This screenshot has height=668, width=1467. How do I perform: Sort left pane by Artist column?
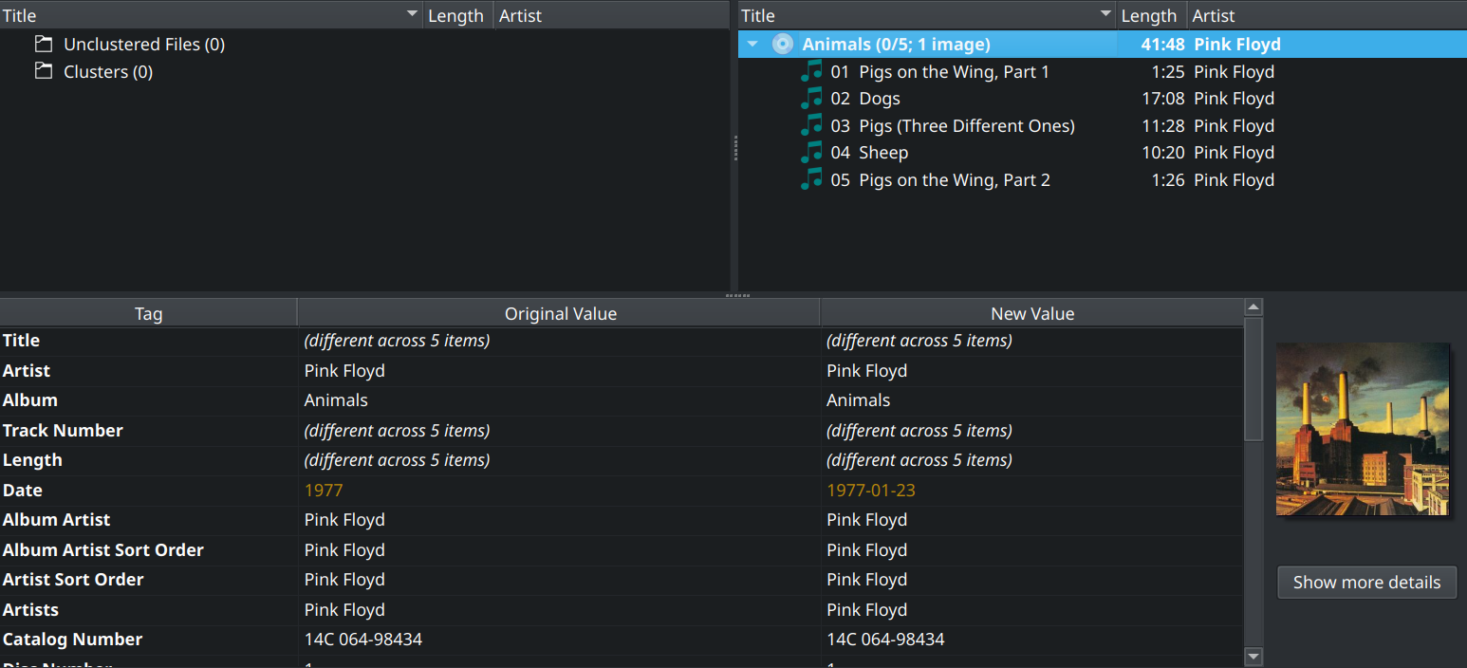[x=612, y=15]
